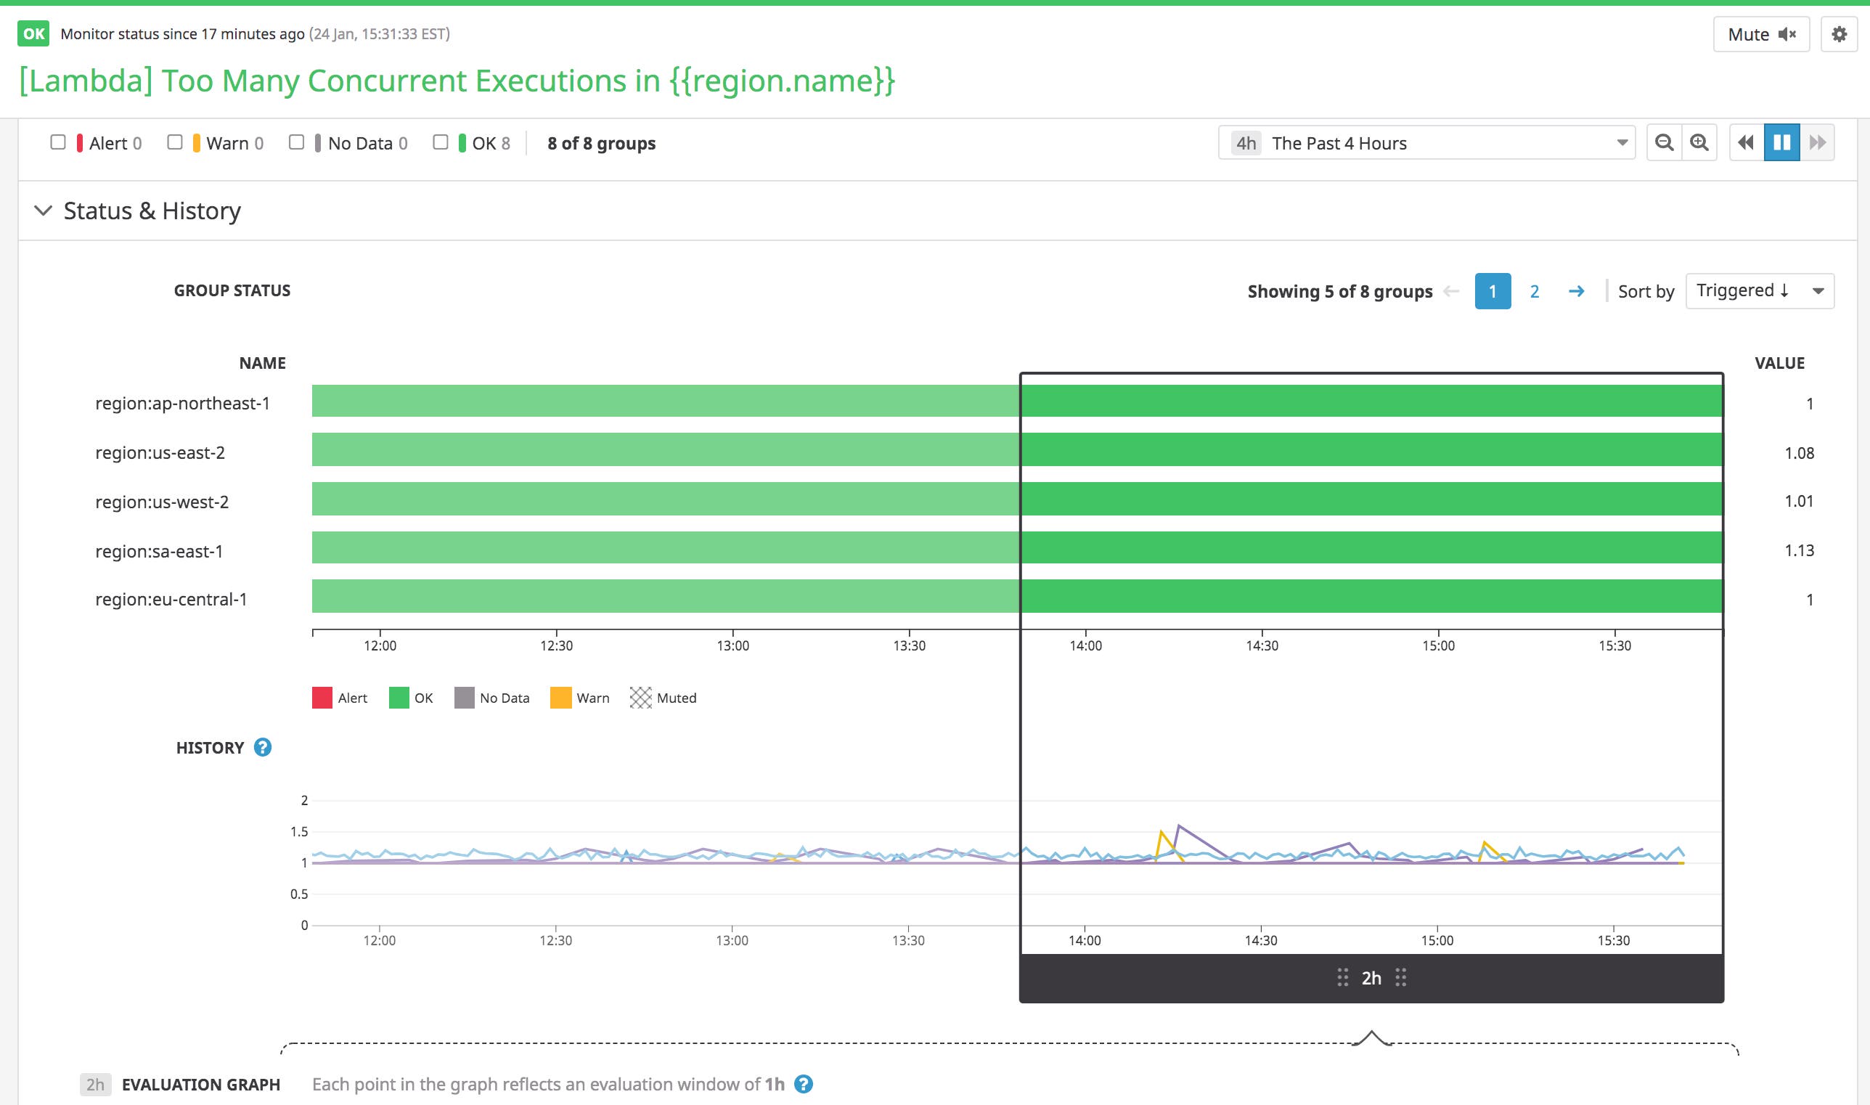The image size is (1870, 1105).
Task: Collapse the Status & History section
Action: coord(42,211)
